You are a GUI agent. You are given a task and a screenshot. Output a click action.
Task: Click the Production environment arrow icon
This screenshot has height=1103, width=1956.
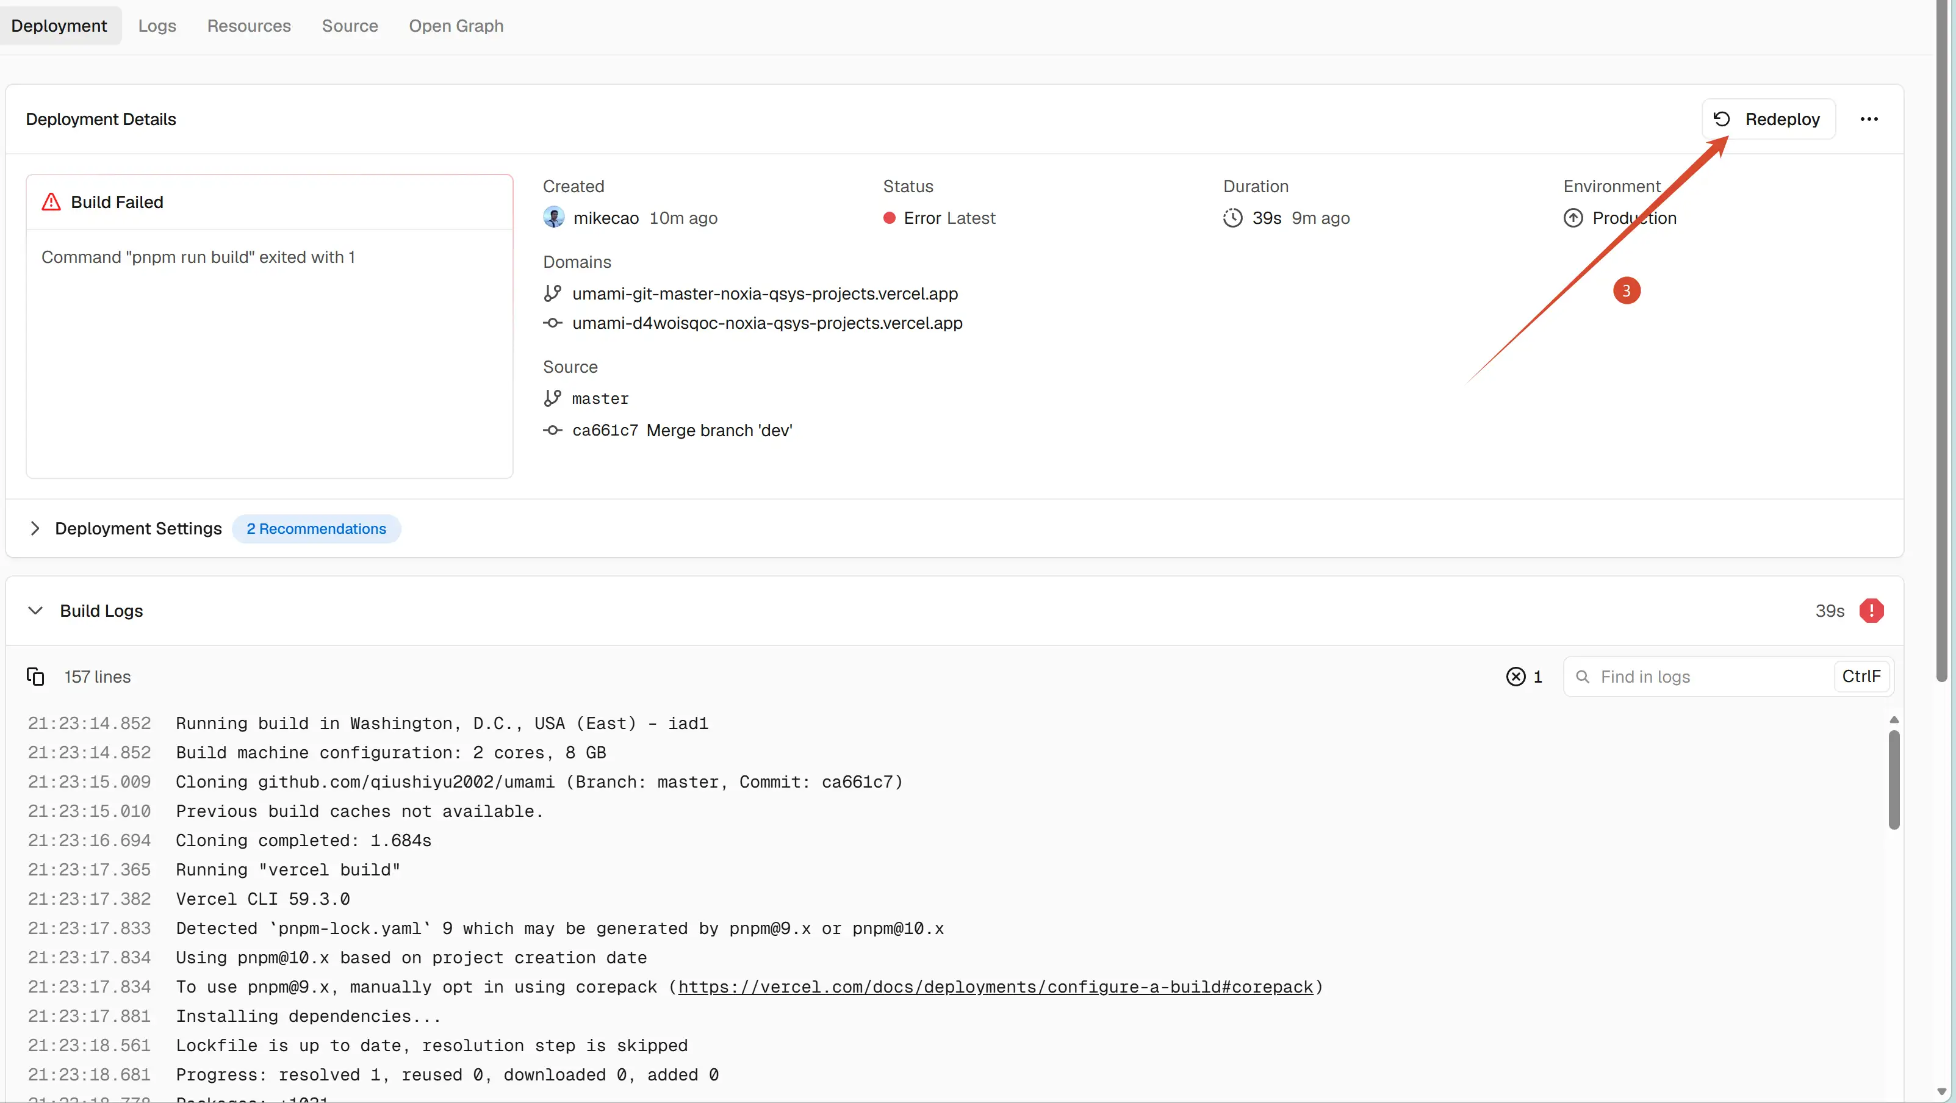click(1572, 218)
